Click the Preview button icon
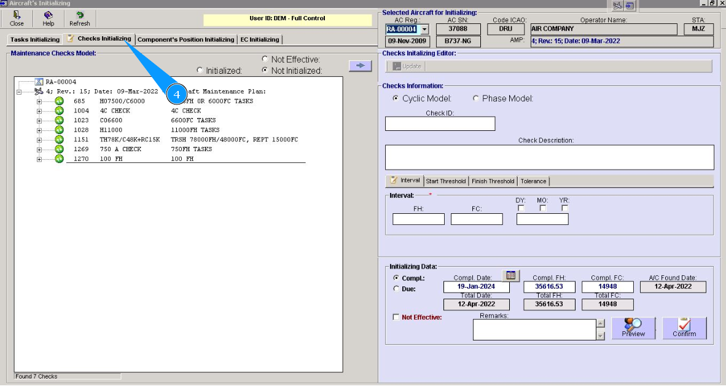 pyautogui.click(x=633, y=328)
